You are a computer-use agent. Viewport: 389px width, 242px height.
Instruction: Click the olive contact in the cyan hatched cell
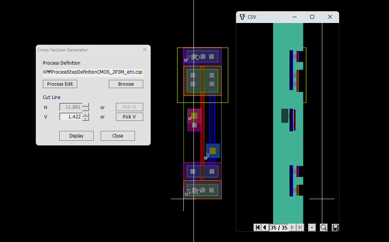[213, 151]
